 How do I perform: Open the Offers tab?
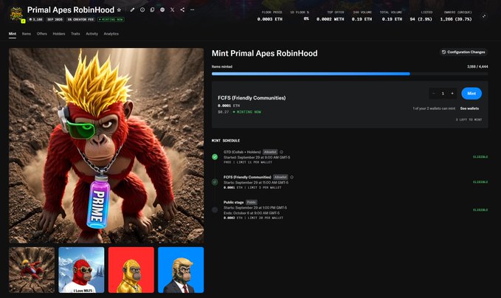pos(42,33)
